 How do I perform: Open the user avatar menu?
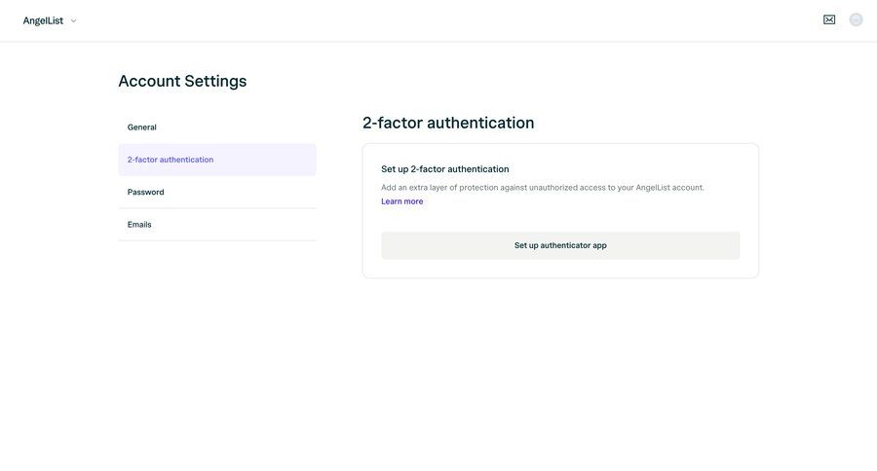point(856,20)
